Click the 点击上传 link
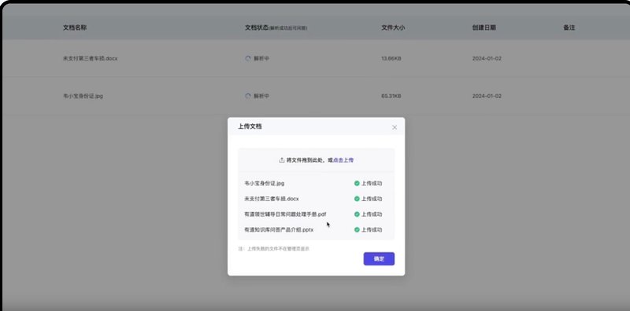 [343, 160]
